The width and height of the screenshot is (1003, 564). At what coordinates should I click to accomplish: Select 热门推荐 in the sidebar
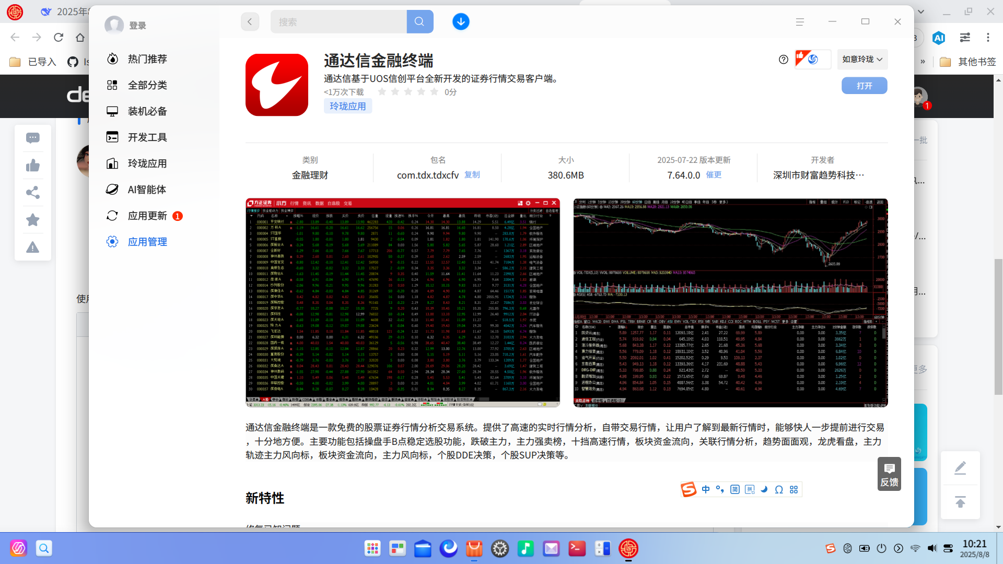tap(148, 59)
